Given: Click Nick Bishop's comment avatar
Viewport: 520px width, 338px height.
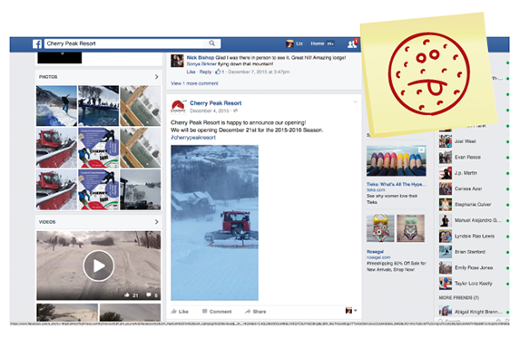Looking at the screenshot, I should [178, 61].
